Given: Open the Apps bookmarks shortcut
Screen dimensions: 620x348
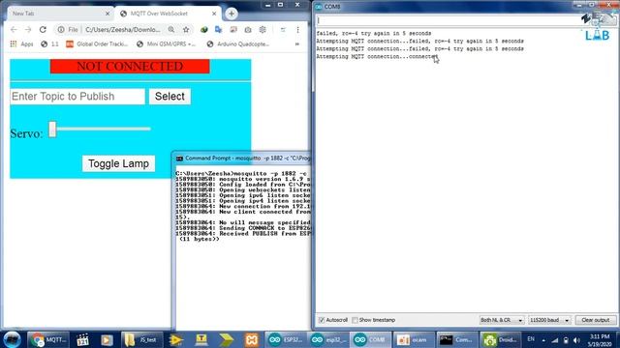Looking at the screenshot, I should [21, 43].
